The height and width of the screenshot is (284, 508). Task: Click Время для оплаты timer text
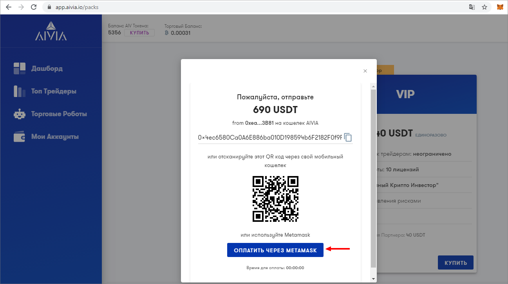pos(275,268)
